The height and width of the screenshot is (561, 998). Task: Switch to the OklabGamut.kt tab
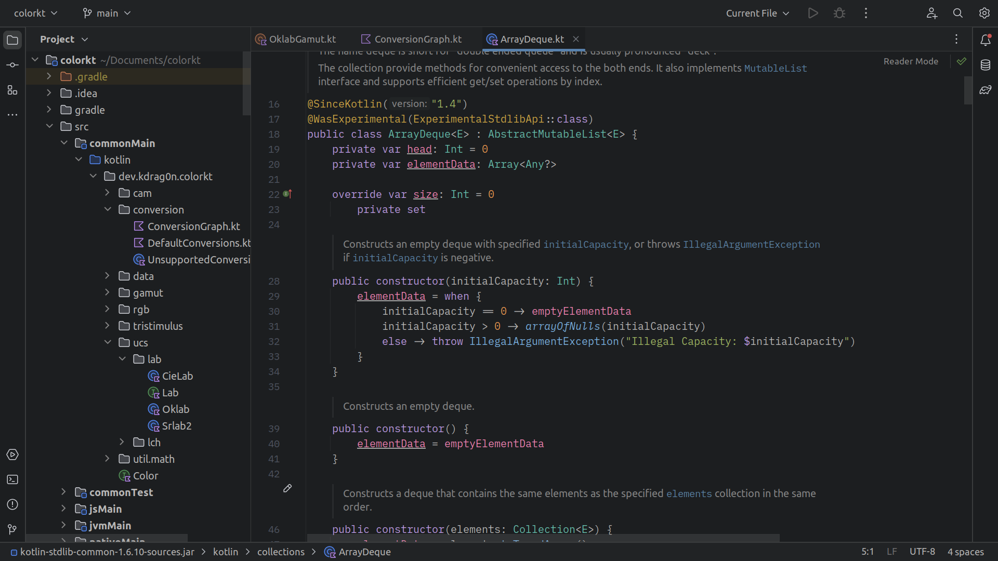click(x=302, y=39)
